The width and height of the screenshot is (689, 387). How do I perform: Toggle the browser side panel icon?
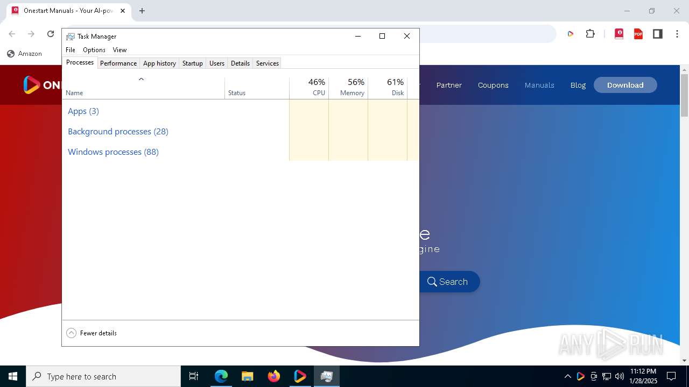click(658, 34)
